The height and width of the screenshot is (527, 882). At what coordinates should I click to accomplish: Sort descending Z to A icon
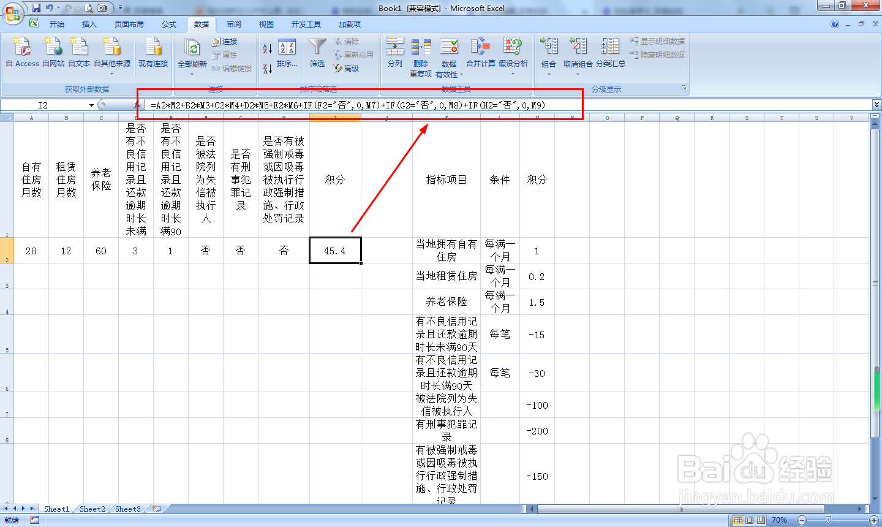268,68
